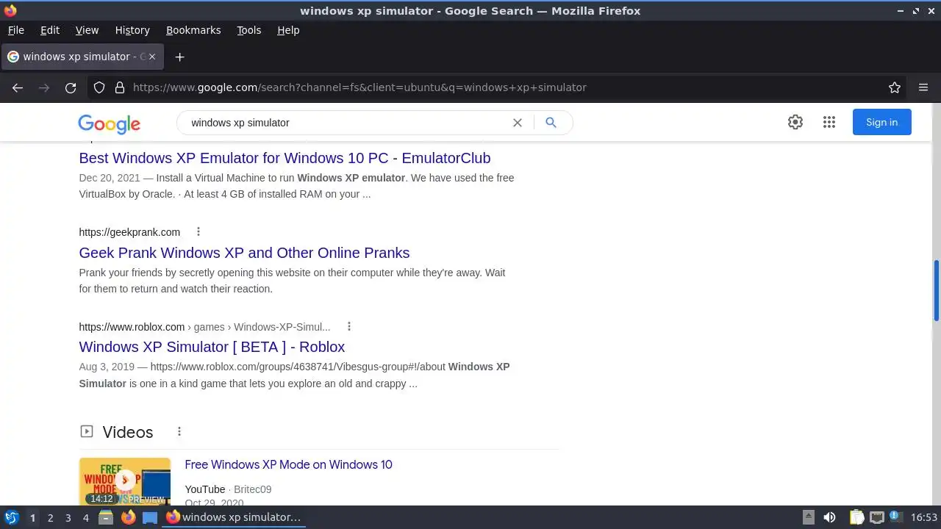This screenshot has width=941, height=529.
Task: Open the Lubuntu start menu icon
Action: pyautogui.click(x=11, y=517)
